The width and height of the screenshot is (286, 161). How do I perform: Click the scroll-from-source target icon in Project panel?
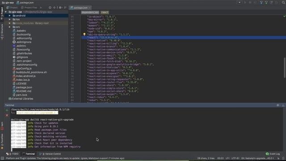50,8
